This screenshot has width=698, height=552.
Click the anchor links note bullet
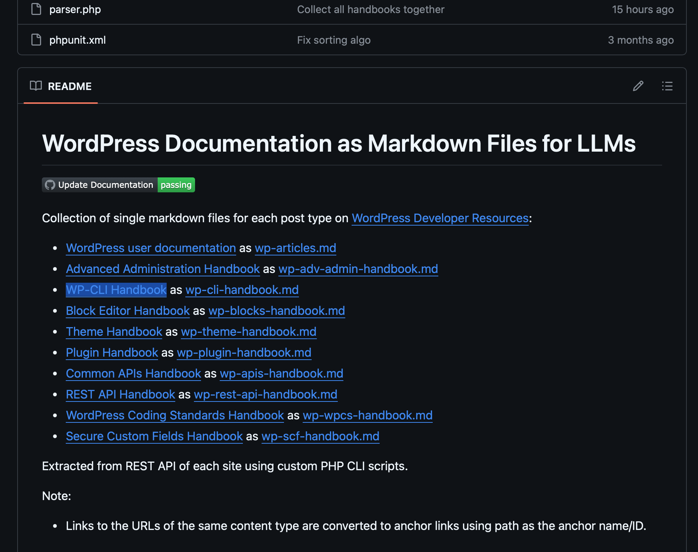356,526
